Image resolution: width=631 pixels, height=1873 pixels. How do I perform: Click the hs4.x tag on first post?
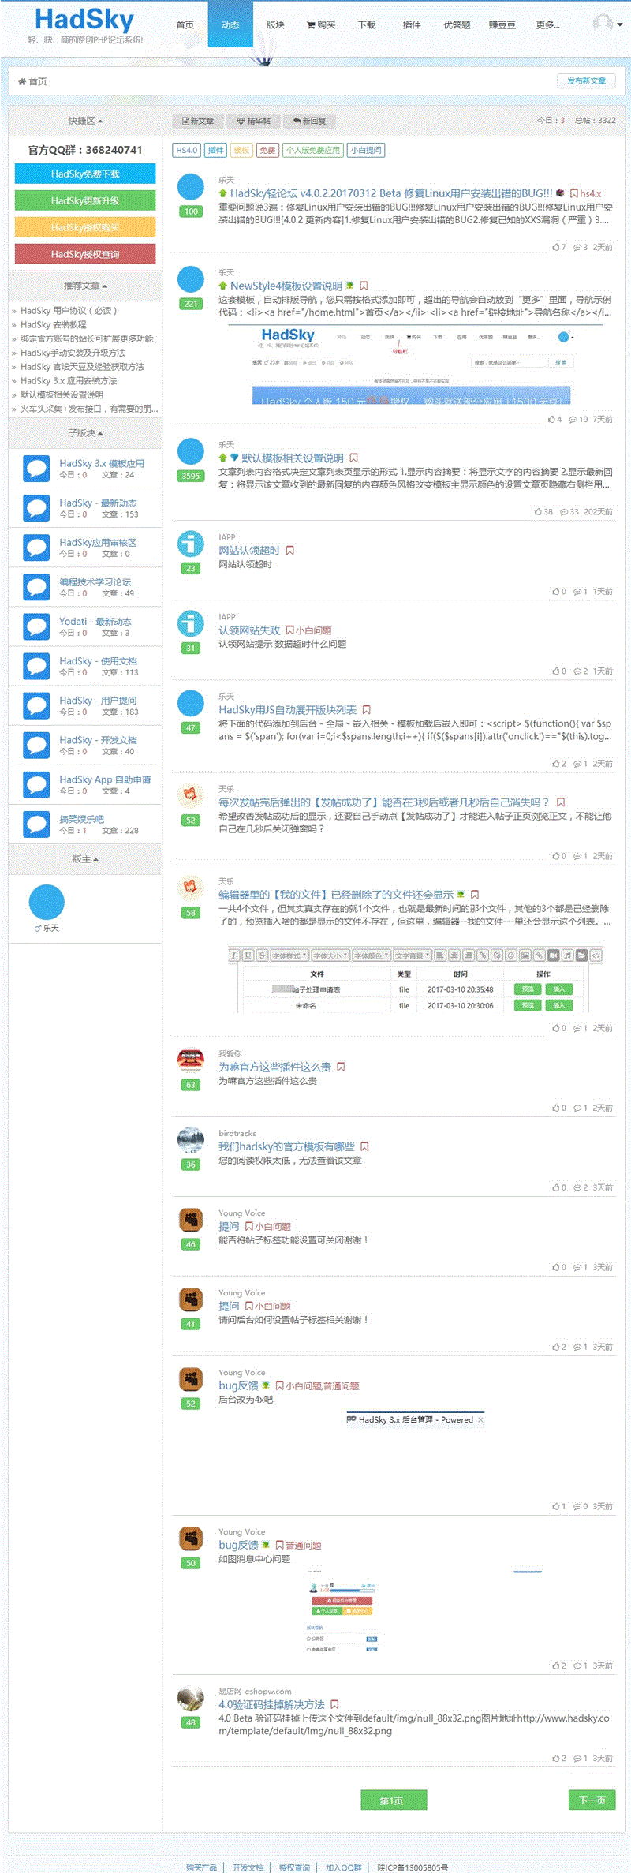pos(591,193)
